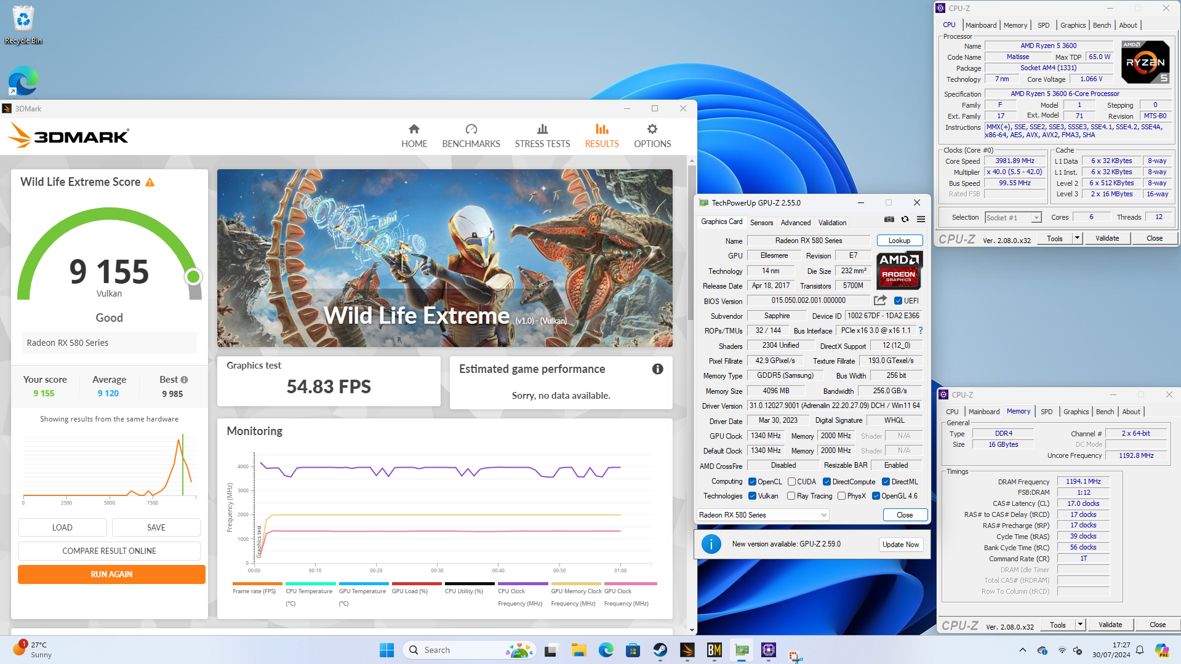Image resolution: width=1181 pixels, height=664 pixels.
Task: Toggle the PhysX checkbox
Action: point(841,496)
